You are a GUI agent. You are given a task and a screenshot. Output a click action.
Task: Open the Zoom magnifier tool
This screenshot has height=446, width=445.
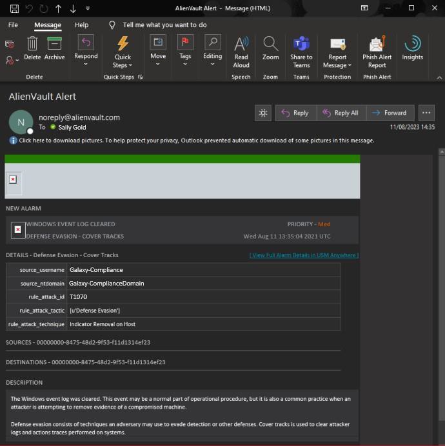point(270,47)
